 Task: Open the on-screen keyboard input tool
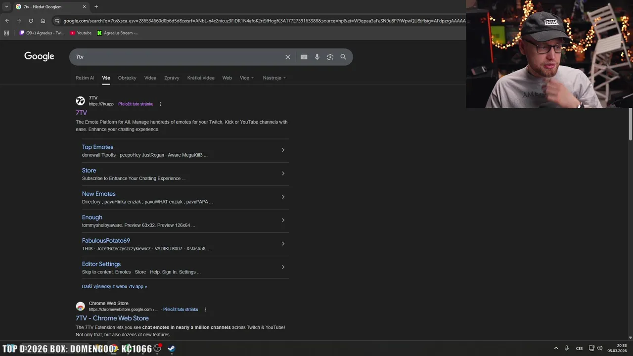pos(304,57)
